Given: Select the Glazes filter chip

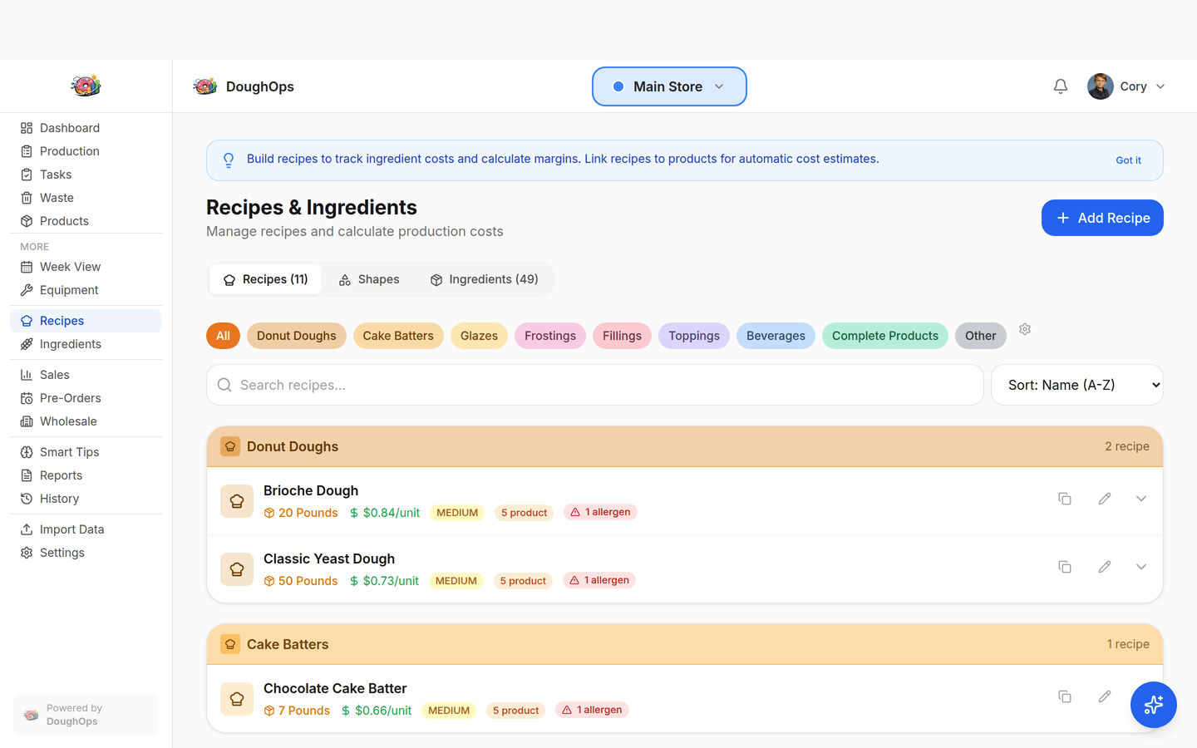Looking at the screenshot, I should point(479,335).
